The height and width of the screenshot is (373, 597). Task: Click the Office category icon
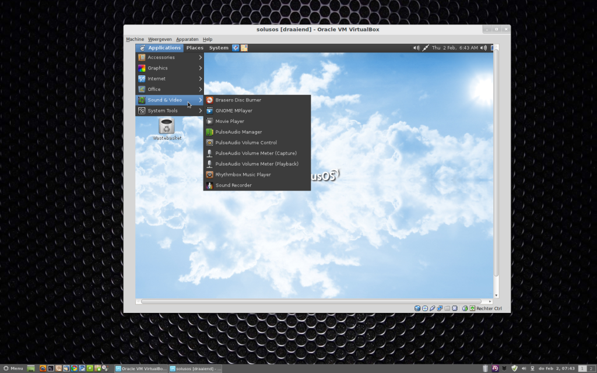point(142,89)
